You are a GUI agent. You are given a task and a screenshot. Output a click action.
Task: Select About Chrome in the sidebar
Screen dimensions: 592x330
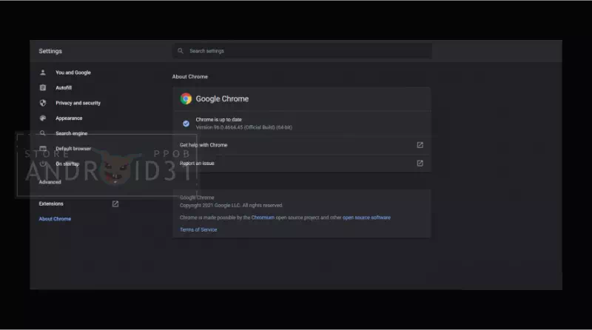click(55, 218)
